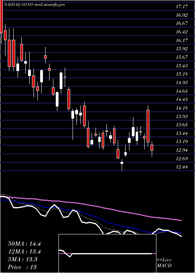This screenshot has height=273, width=195.
Task: Click the 14.68 price axis label
Action: click(x=182, y=91)
